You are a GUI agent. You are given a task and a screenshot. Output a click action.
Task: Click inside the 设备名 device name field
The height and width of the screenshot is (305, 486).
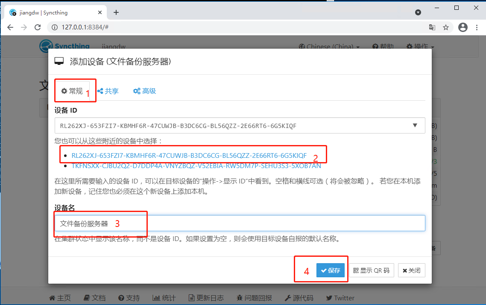click(239, 223)
